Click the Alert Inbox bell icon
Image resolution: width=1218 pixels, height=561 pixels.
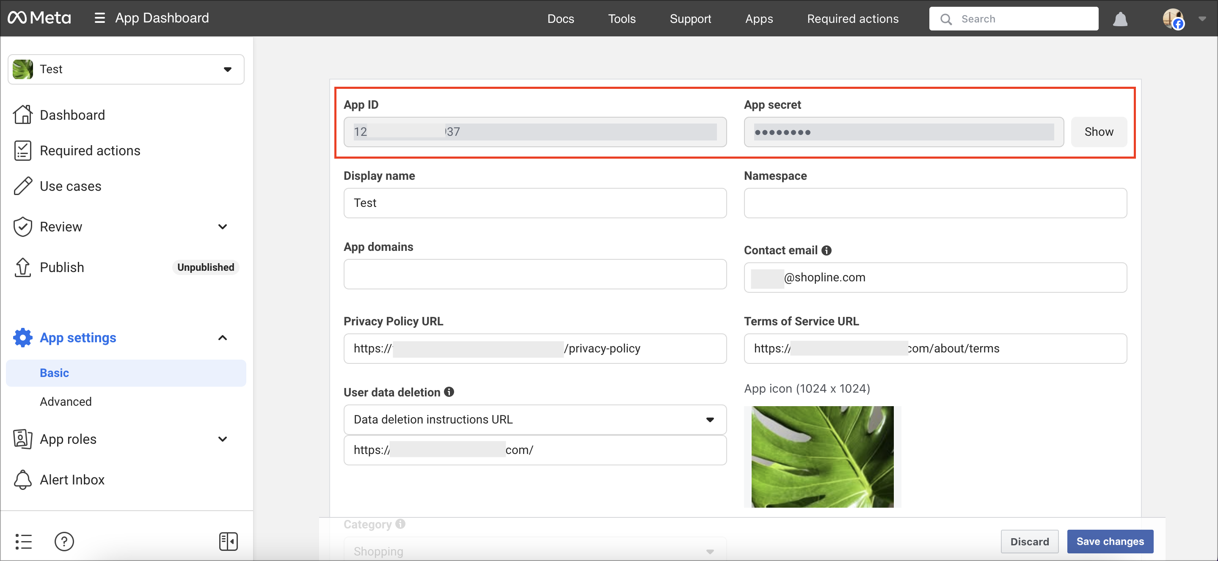[x=23, y=480]
